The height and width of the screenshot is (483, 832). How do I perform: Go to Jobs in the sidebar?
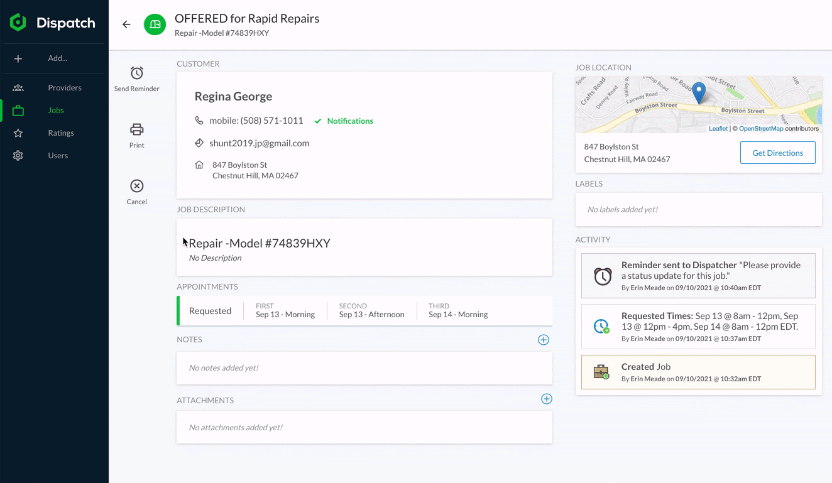(x=56, y=111)
